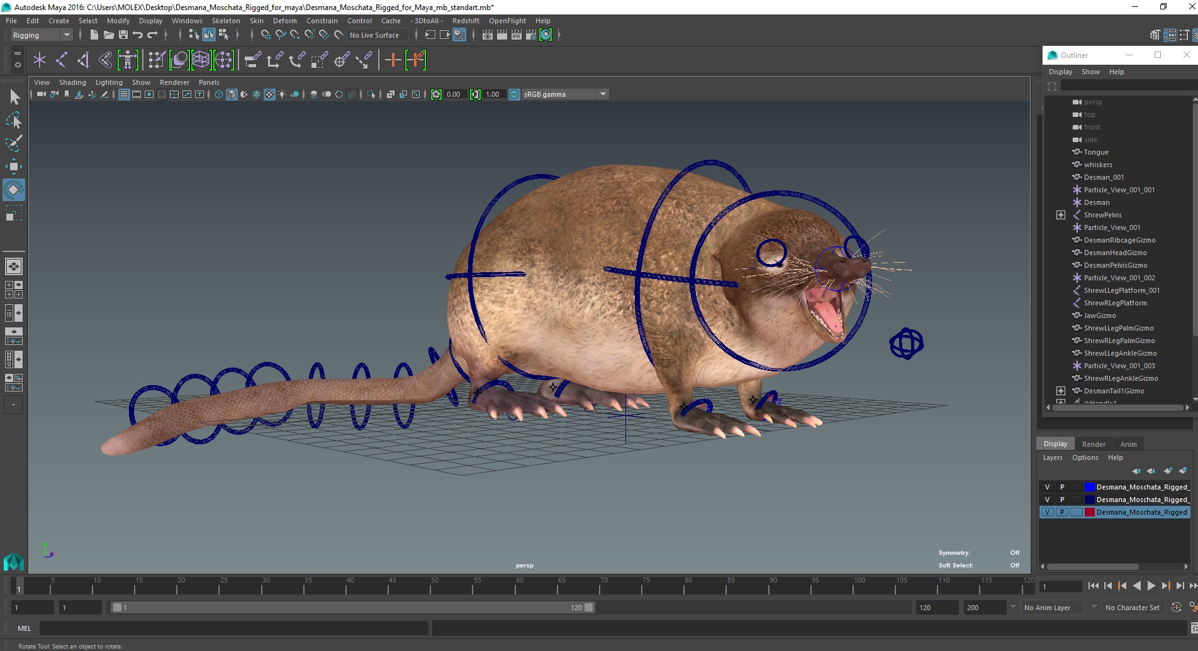Image resolution: width=1198 pixels, height=651 pixels.
Task: Click the Create Joint shelf icon
Action: (x=62, y=60)
